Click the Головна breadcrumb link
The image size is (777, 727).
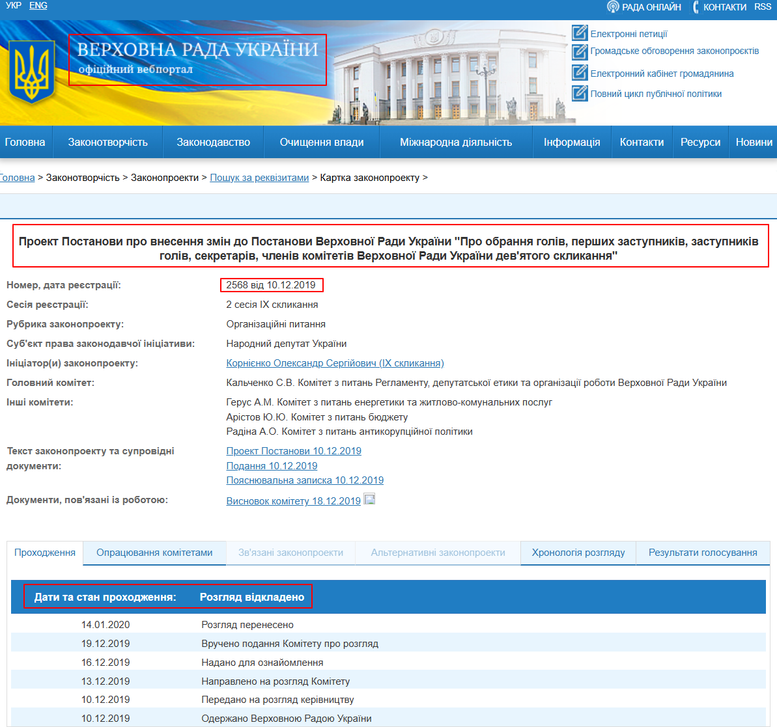click(18, 177)
